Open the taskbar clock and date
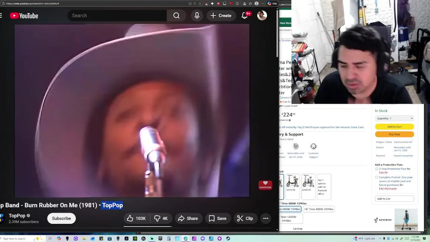Image resolution: width=430 pixels, height=242 pixels. 416,239
